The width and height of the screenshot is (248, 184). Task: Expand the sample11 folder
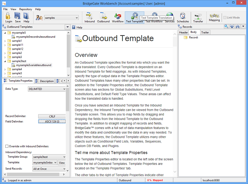pos(5,45)
